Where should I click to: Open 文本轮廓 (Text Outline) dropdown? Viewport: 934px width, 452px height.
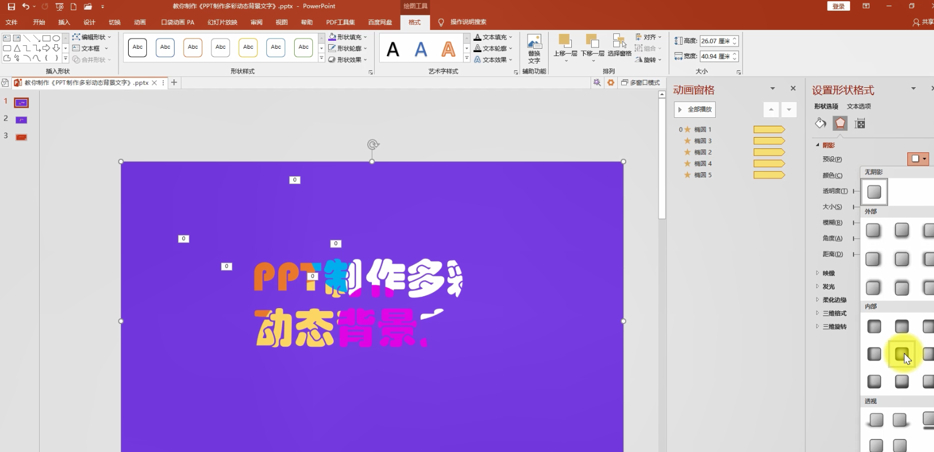494,48
